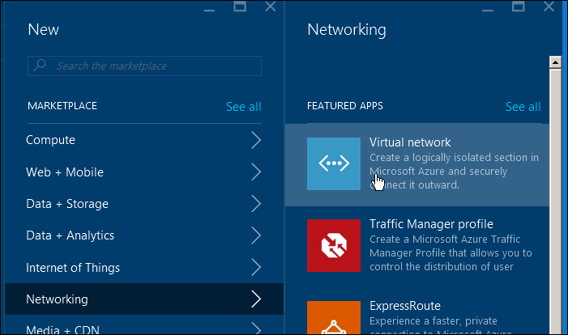Select the Data + Analytics category
This screenshot has height=335, width=568.
click(x=144, y=235)
